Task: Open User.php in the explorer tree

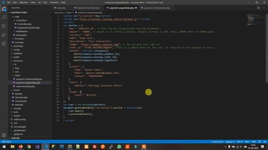Action: tap(19, 42)
